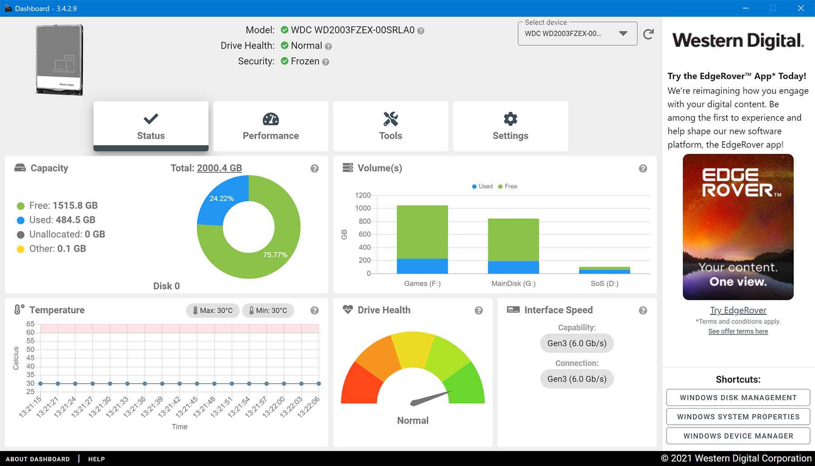Open Windows System Properties shortcut
This screenshot has height=466, width=815.
click(738, 417)
